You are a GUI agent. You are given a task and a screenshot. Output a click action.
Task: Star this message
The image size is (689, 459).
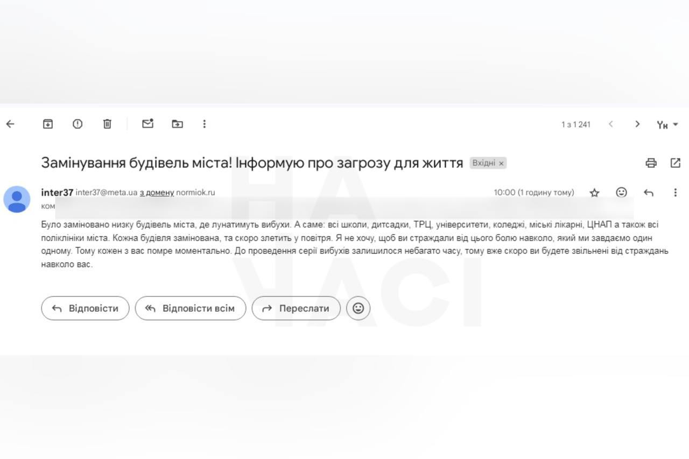pos(594,193)
